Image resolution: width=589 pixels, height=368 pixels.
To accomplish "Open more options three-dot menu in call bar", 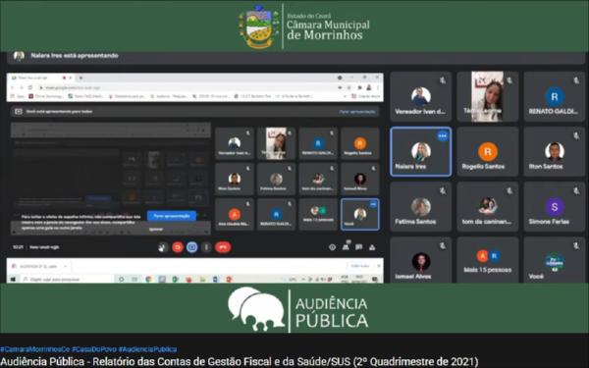I will (x=206, y=247).
